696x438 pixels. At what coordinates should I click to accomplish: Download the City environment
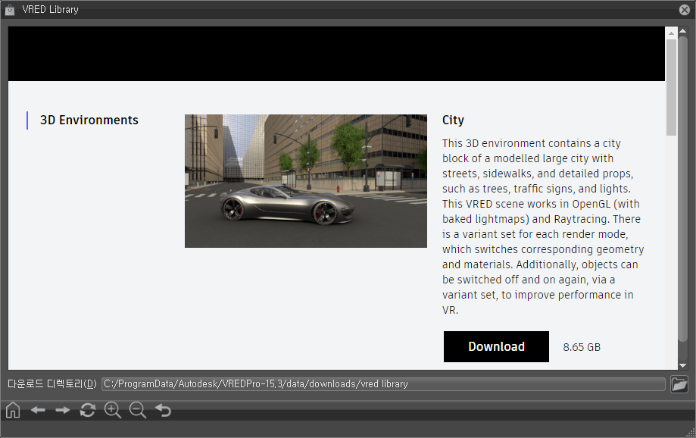coord(496,346)
